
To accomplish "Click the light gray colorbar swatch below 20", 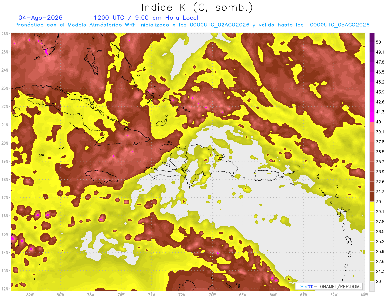I will point(372,286).
